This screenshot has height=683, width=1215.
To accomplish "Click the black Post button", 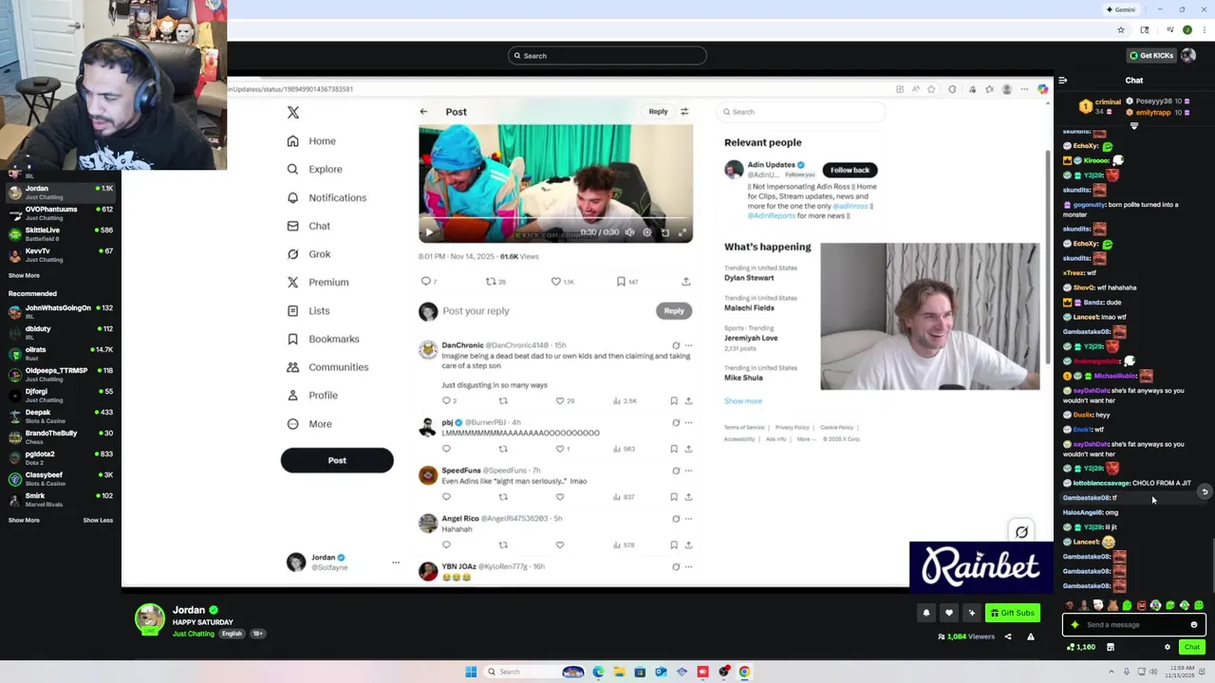I will [337, 460].
